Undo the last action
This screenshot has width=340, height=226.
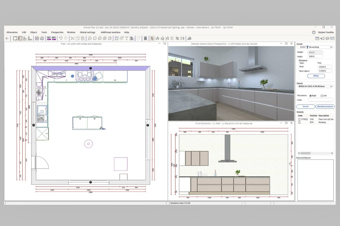[x=60, y=38]
